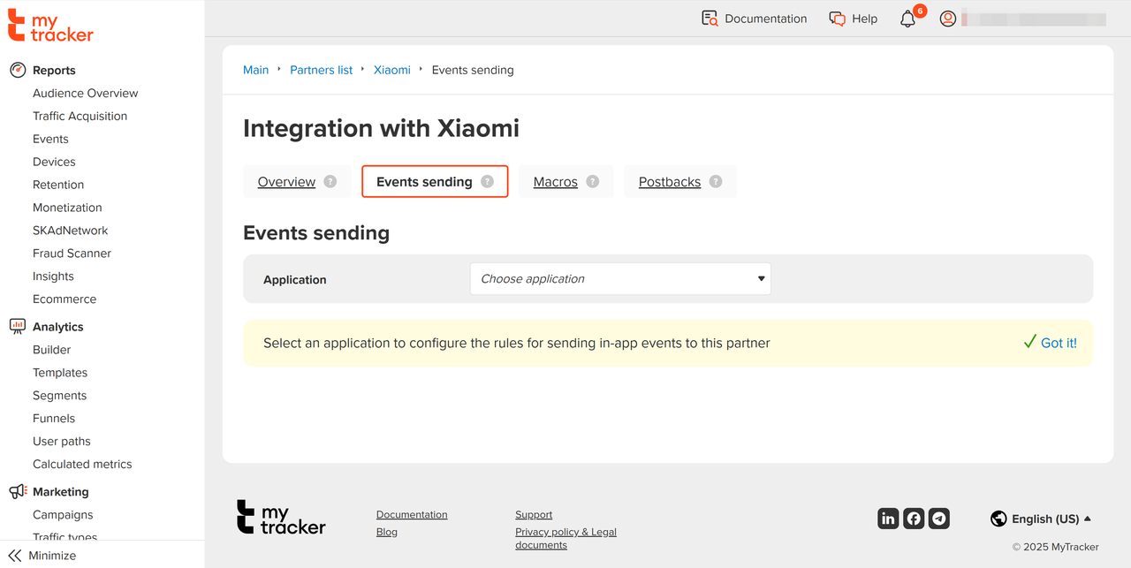Dismiss the hint with Got it!
Image resolution: width=1131 pixels, height=568 pixels.
point(1050,343)
